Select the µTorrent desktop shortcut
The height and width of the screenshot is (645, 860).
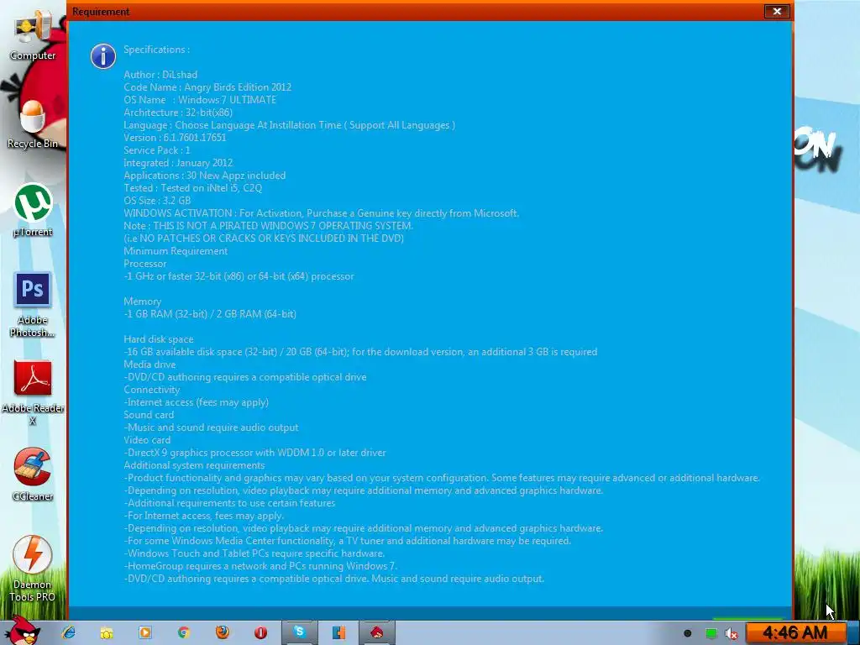tap(33, 211)
